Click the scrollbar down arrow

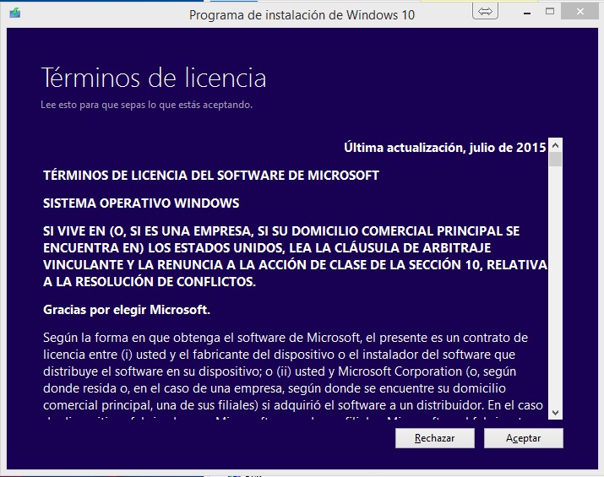coord(556,412)
